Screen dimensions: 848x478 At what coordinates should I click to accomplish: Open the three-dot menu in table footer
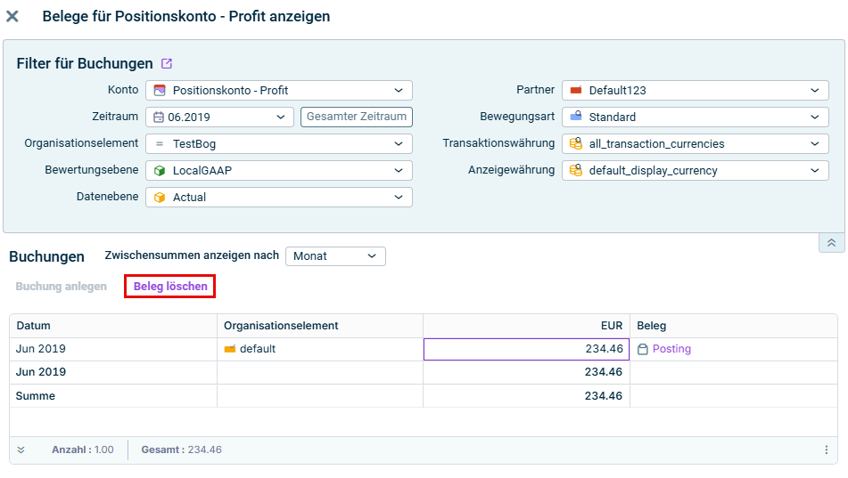coord(826,450)
